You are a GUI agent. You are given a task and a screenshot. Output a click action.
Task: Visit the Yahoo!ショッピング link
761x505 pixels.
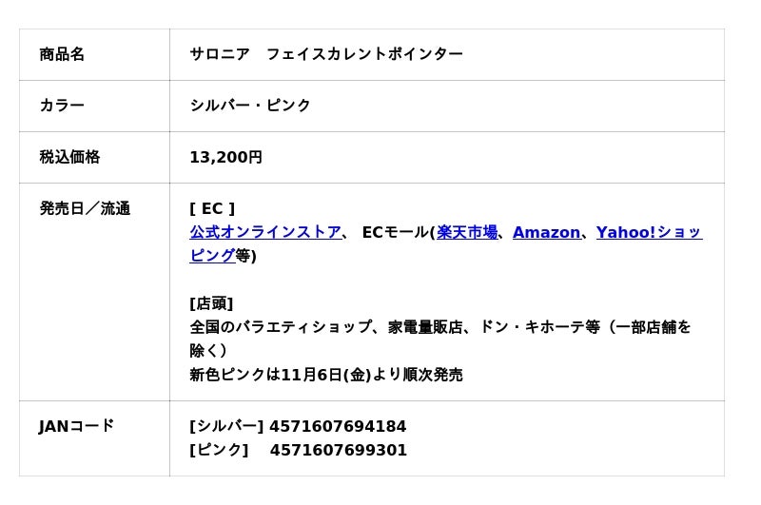(x=650, y=232)
